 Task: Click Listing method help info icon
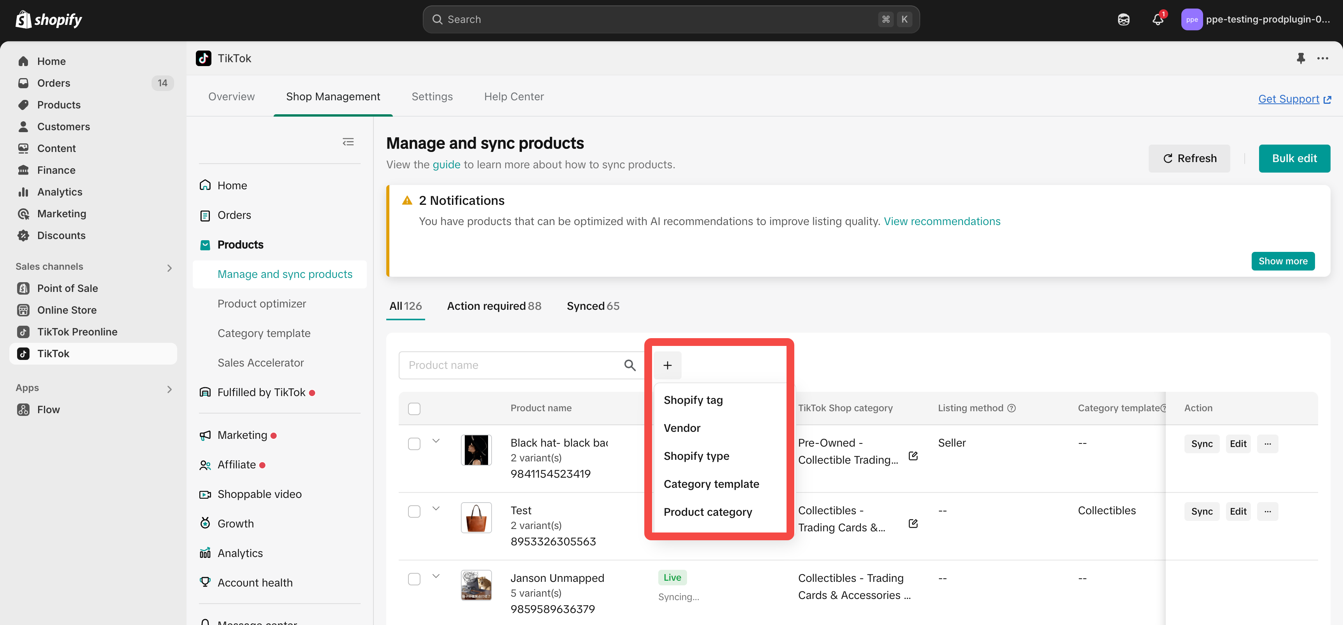pyautogui.click(x=1012, y=408)
